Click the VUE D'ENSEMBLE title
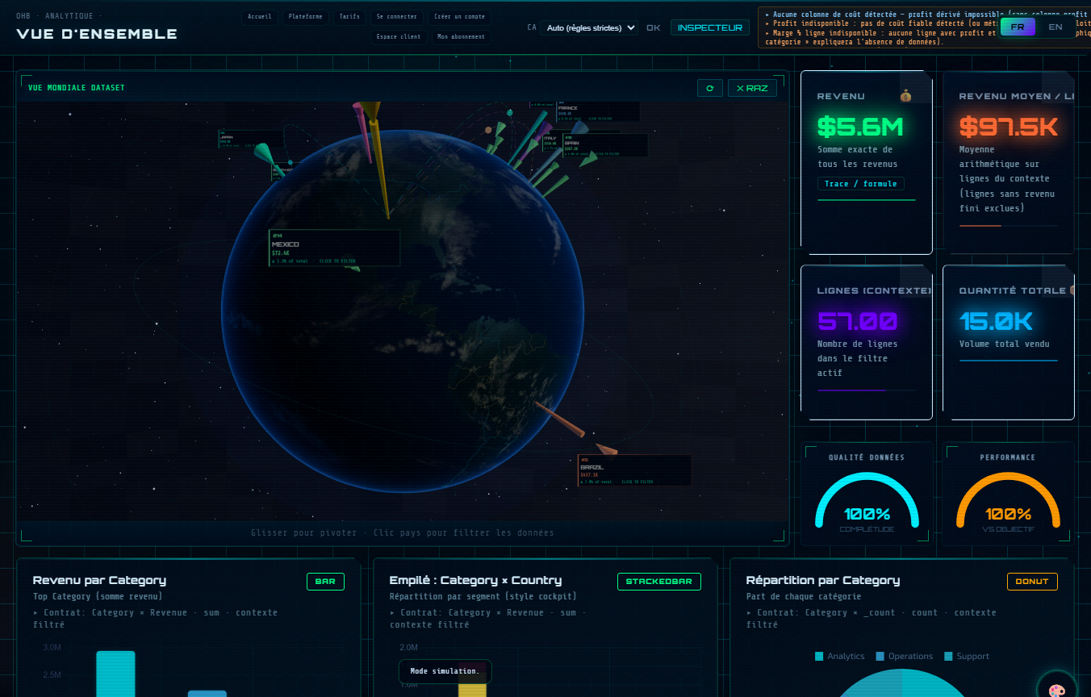Viewport: 1091px width, 697px height. [97, 34]
